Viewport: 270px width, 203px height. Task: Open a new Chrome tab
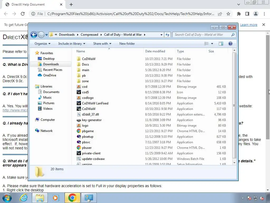click(71, 4)
